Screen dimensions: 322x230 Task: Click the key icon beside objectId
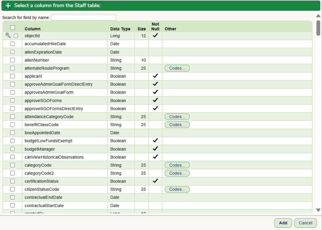(x=8, y=35)
